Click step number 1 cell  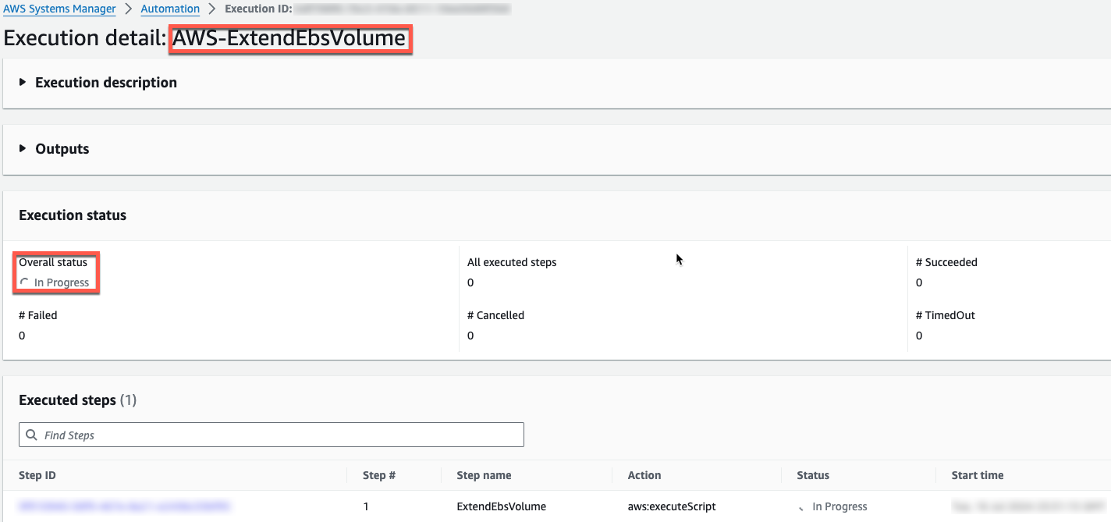(x=366, y=506)
